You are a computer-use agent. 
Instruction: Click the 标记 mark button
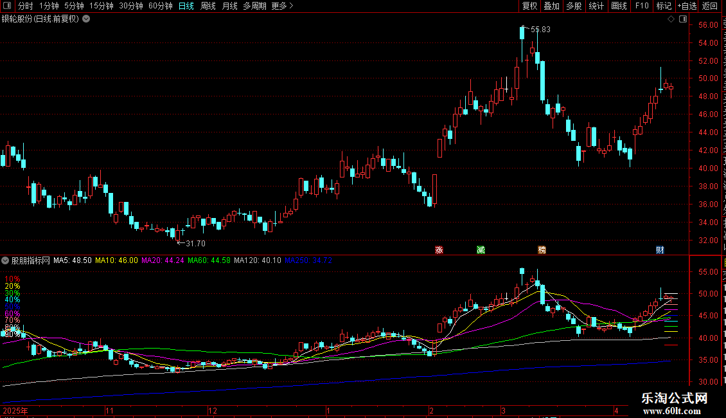[664, 6]
